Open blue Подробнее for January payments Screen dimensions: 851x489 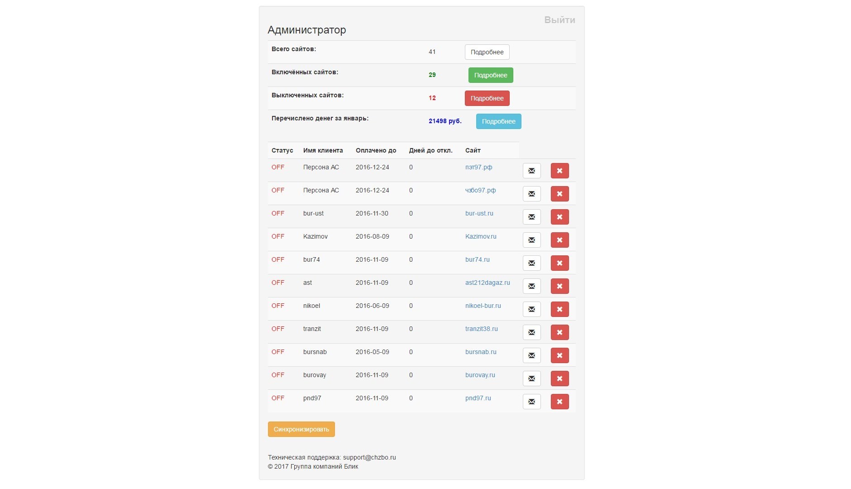point(498,121)
